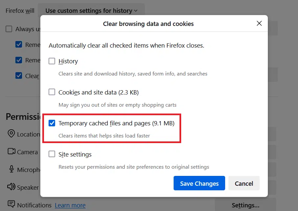
Task: Click the Microphone permission icon
Action: click(x=11, y=169)
